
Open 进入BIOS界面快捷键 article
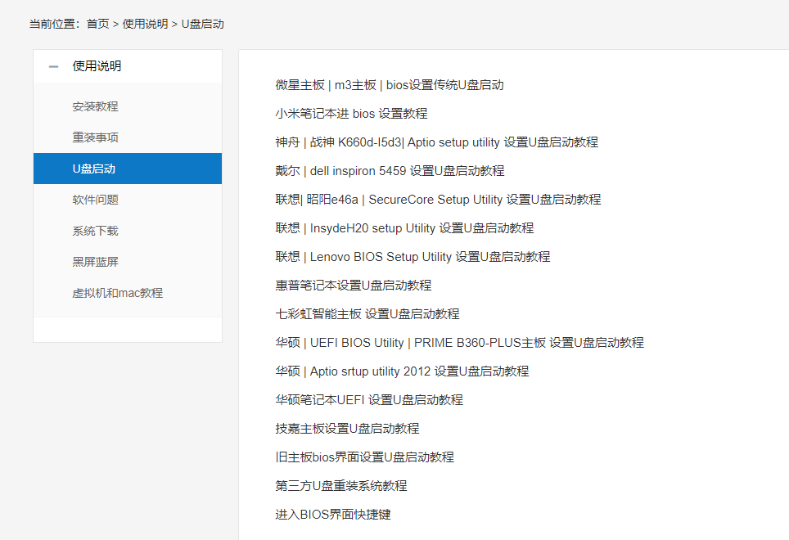click(333, 515)
